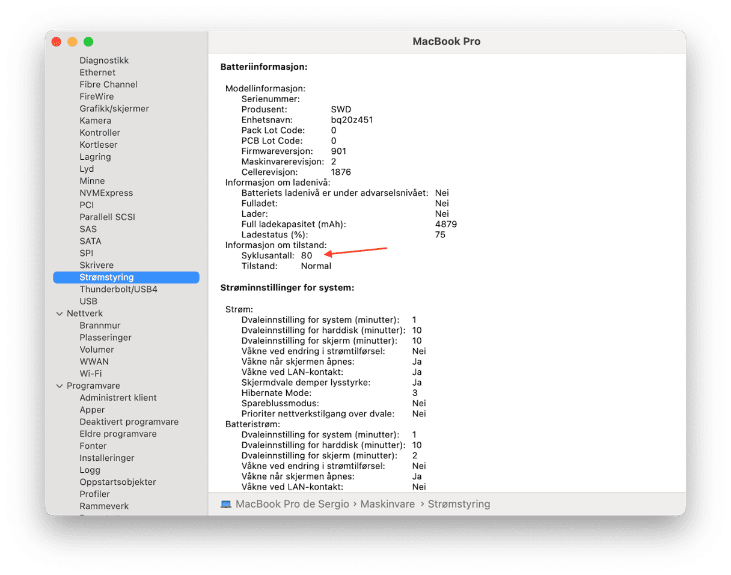Select the Syklusantall value 80
This screenshot has height=575, width=731.
click(x=307, y=255)
